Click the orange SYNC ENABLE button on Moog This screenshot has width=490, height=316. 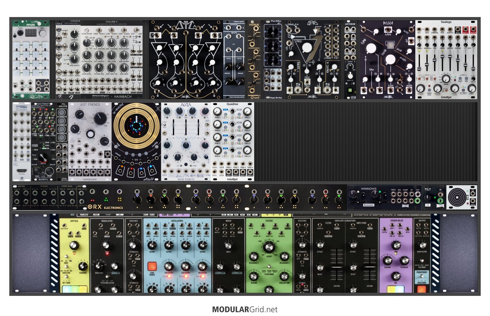click(152, 266)
